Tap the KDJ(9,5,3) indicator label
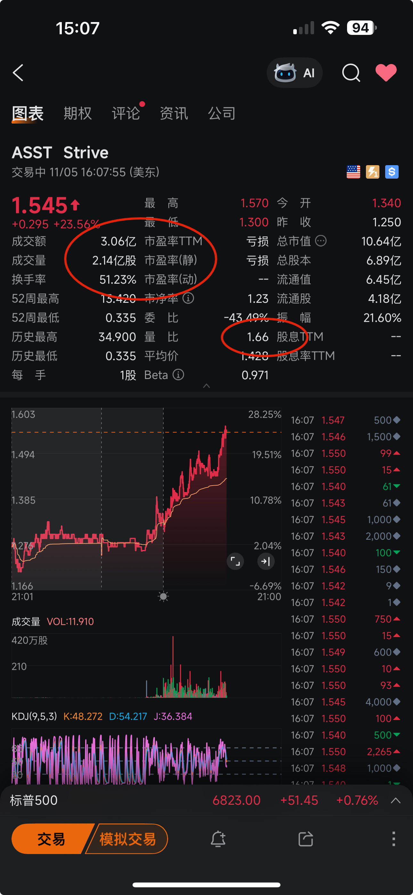 click(x=34, y=716)
